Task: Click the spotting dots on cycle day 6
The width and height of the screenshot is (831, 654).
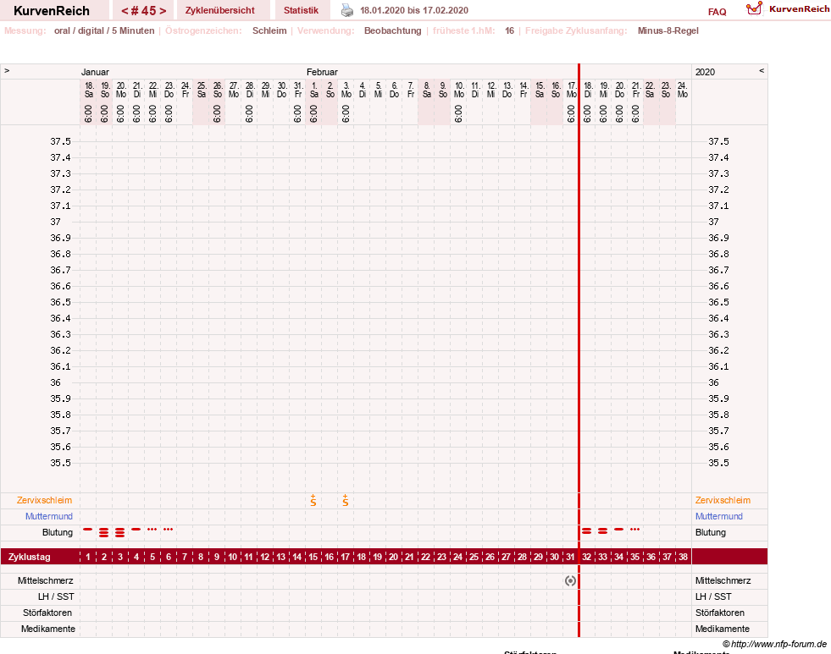Action: tap(168, 529)
